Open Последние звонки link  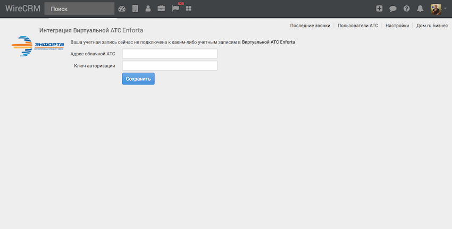pos(310,26)
